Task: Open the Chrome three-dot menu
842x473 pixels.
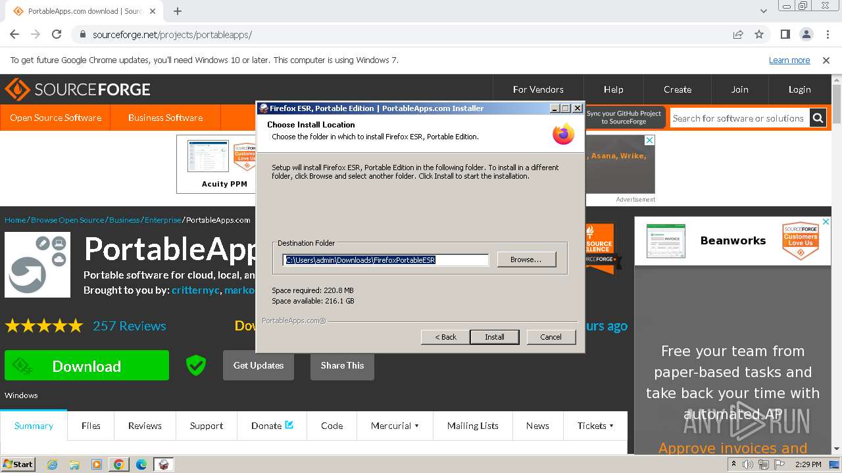Action: coord(827,34)
